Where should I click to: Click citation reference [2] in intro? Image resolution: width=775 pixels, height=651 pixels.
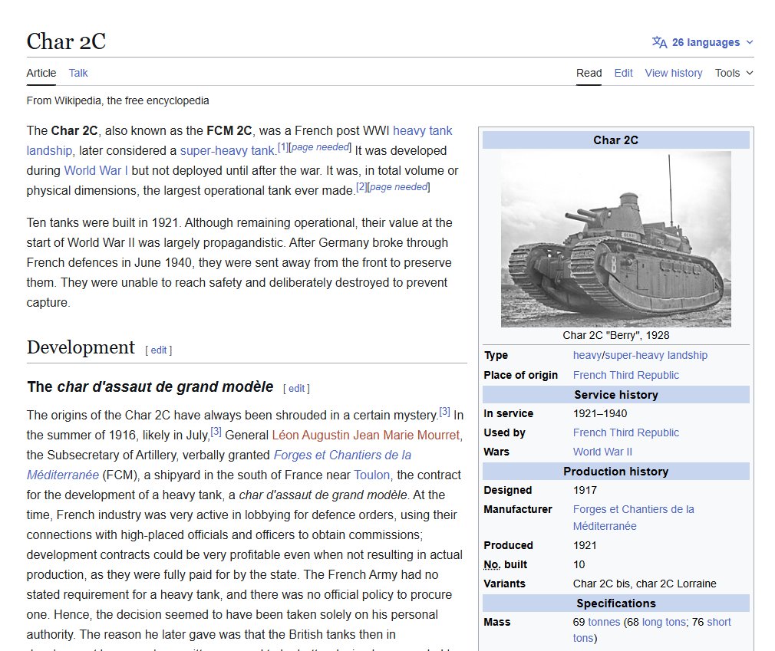pos(362,187)
